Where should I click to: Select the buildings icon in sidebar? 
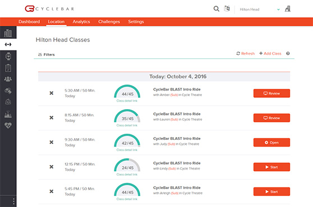[8, 33]
